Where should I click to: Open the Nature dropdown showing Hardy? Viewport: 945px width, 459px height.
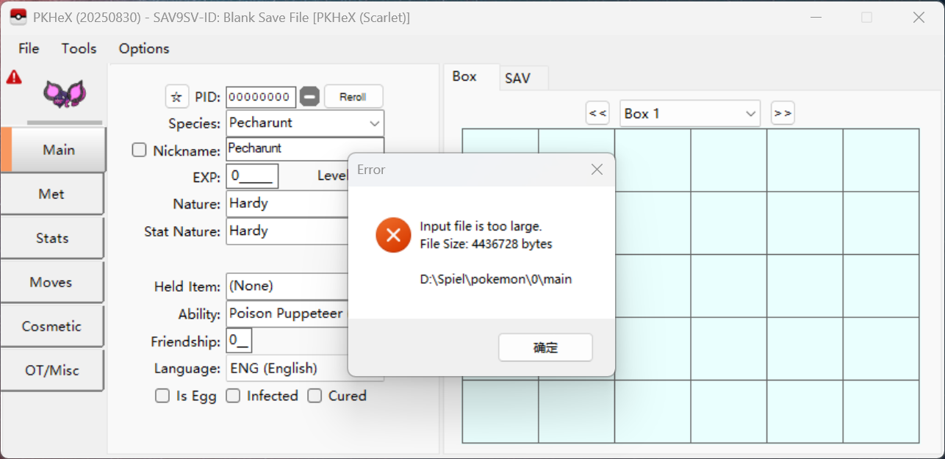[x=287, y=203]
